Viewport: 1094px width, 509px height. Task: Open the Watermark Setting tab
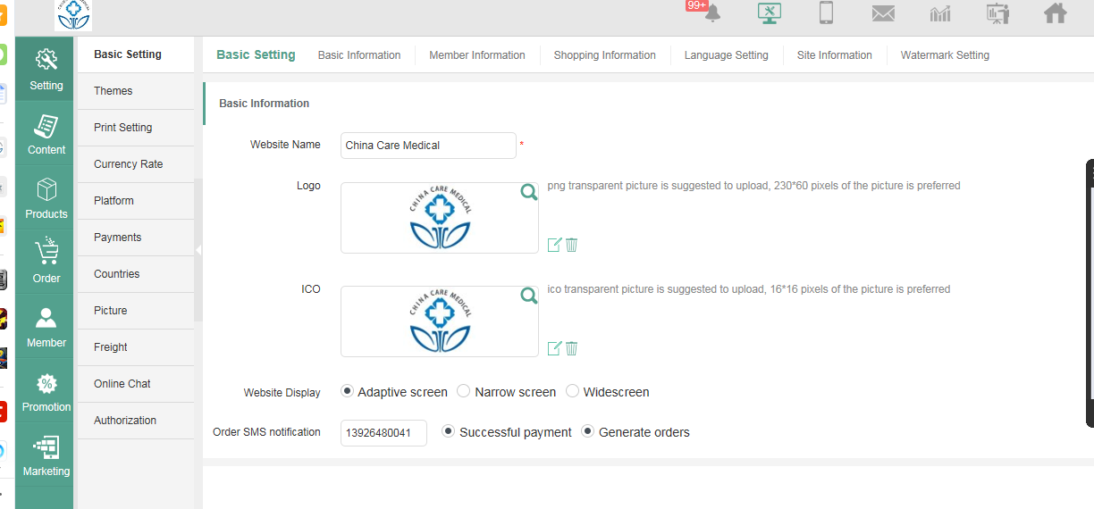(x=945, y=55)
